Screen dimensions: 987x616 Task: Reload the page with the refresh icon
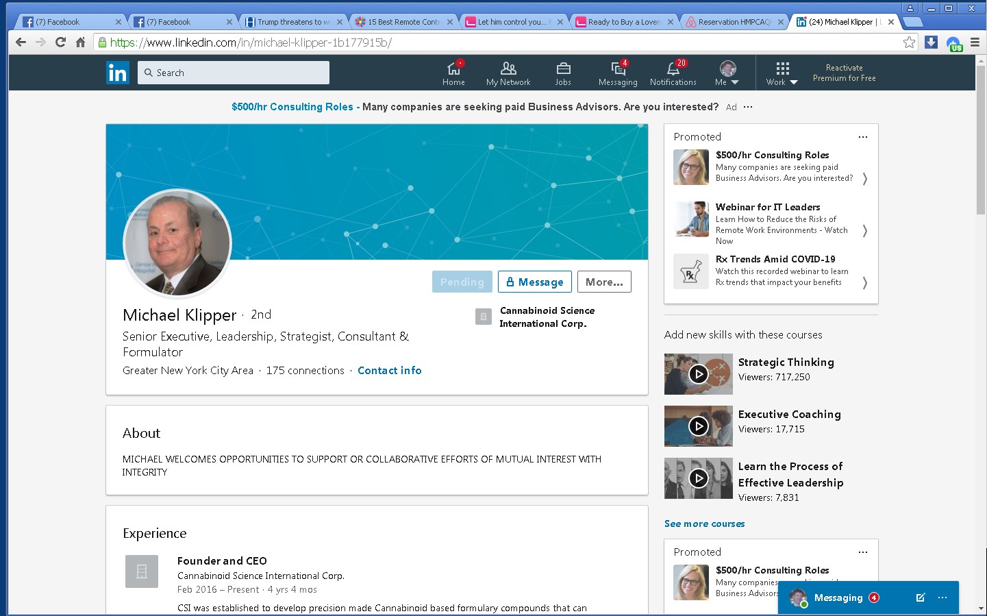[60, 42]
